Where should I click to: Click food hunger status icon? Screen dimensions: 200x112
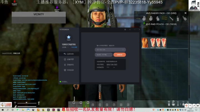point(173,103)
